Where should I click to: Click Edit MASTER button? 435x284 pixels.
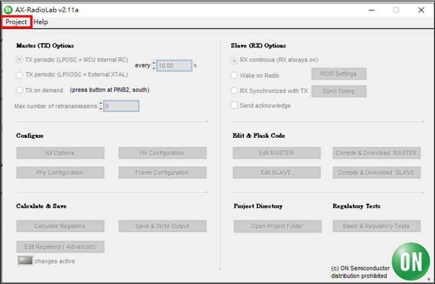coord(276,153)
